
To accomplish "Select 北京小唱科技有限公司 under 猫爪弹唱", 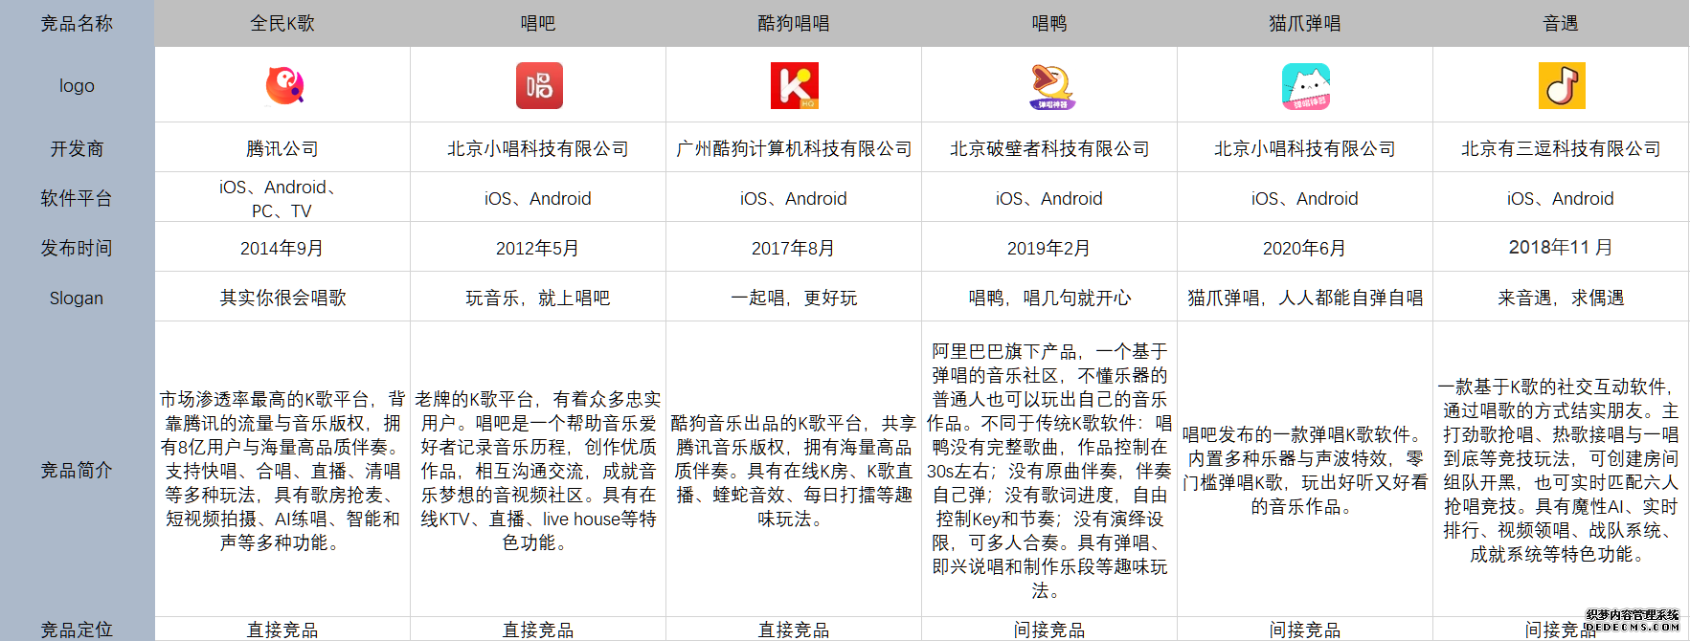I will (x=1305, y=148).
